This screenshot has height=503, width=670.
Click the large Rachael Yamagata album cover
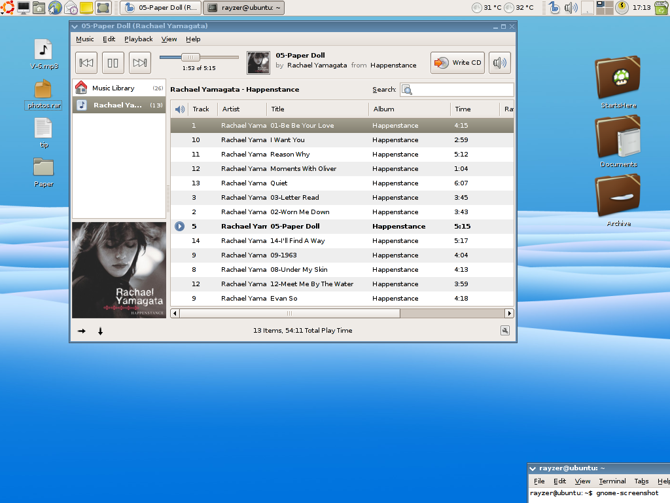pyautogui.click(x=119, y=270)
